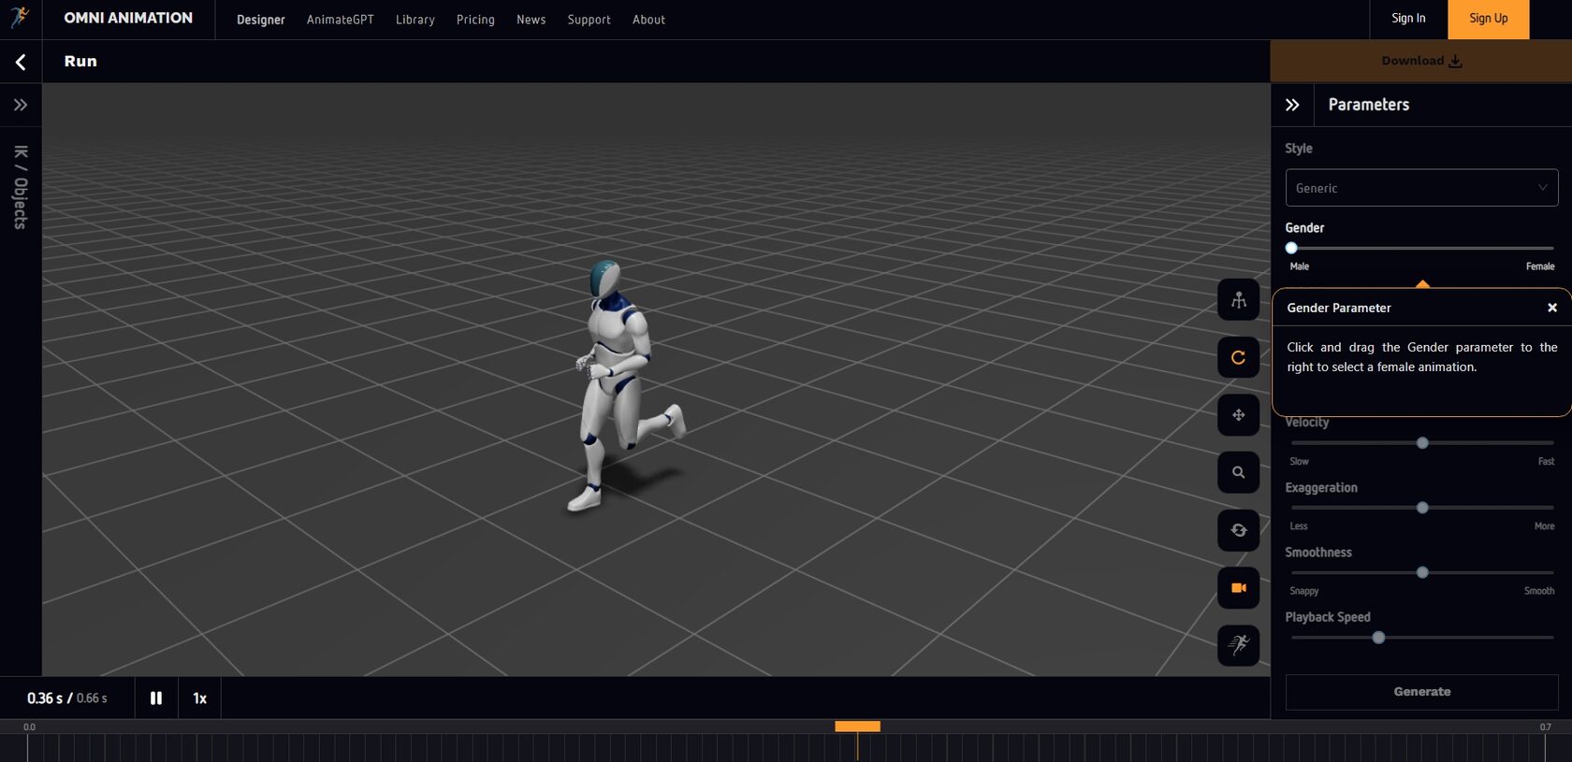Open the About page
The height and width of the screenshot is (762, 1572).
(x=649, y=20)
